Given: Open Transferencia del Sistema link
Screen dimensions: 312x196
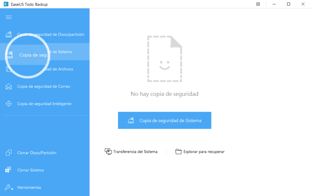Looking at the screenshot, I should [x=135, y=152].
